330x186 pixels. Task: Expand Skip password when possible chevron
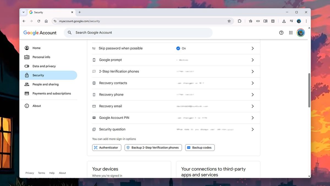[252, 48]
